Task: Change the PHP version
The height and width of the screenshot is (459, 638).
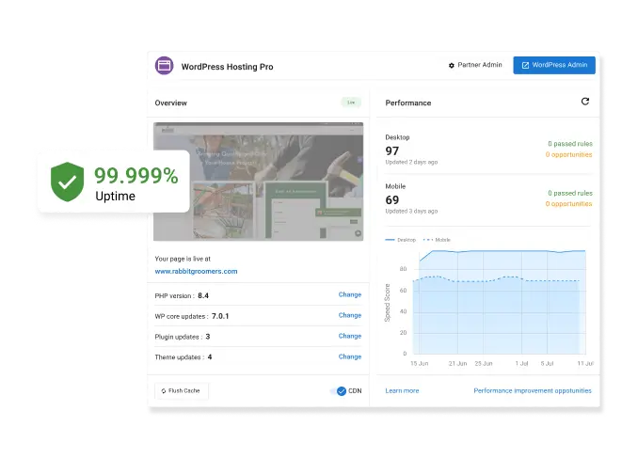Action: click(350, 294)
